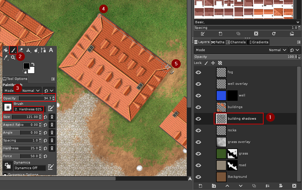This screenshot has width=302, height=190.
Task: Select the Text tool
Action: point(51,50)
